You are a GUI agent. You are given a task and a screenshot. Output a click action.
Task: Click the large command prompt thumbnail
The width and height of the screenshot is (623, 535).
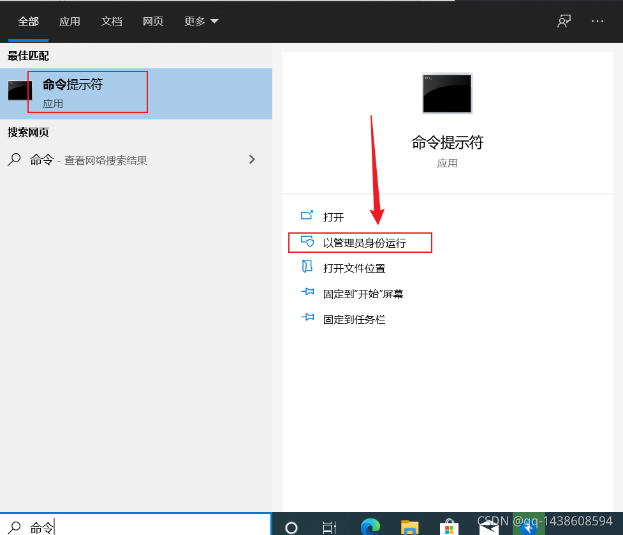click(448, 93)
